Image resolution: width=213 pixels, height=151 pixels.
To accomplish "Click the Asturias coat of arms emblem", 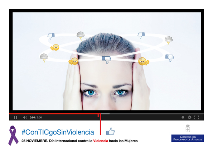I will 188,128.
